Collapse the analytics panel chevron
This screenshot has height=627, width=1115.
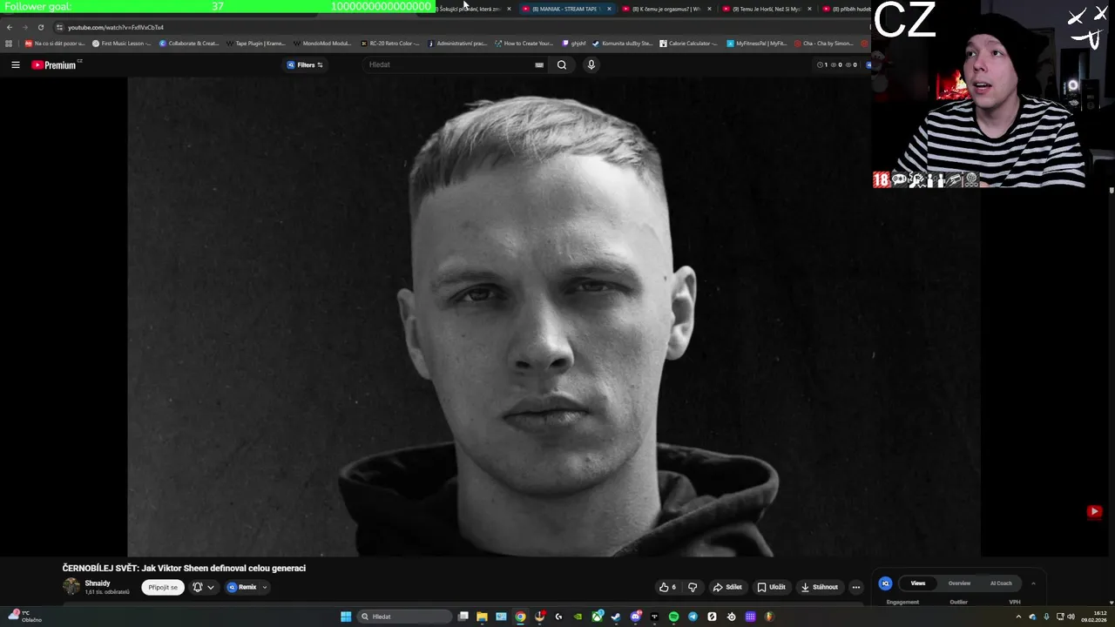tap(1033, 583)
